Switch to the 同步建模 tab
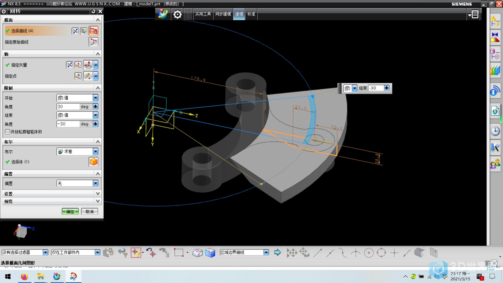This screenshot has width=503, height=283. point(223,14)
